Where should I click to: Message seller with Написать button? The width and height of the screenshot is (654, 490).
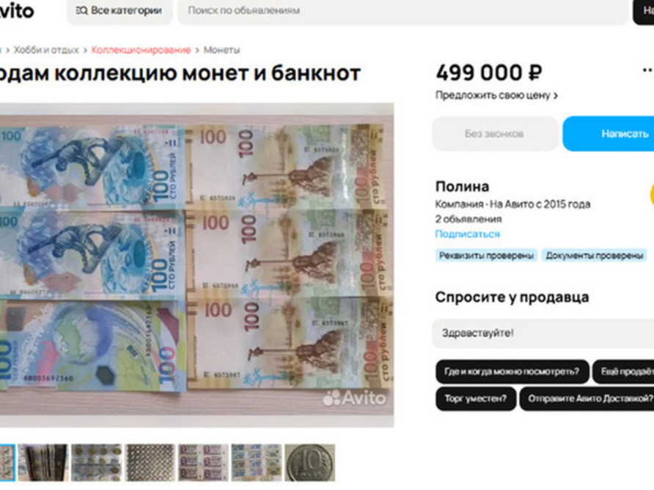609,134
